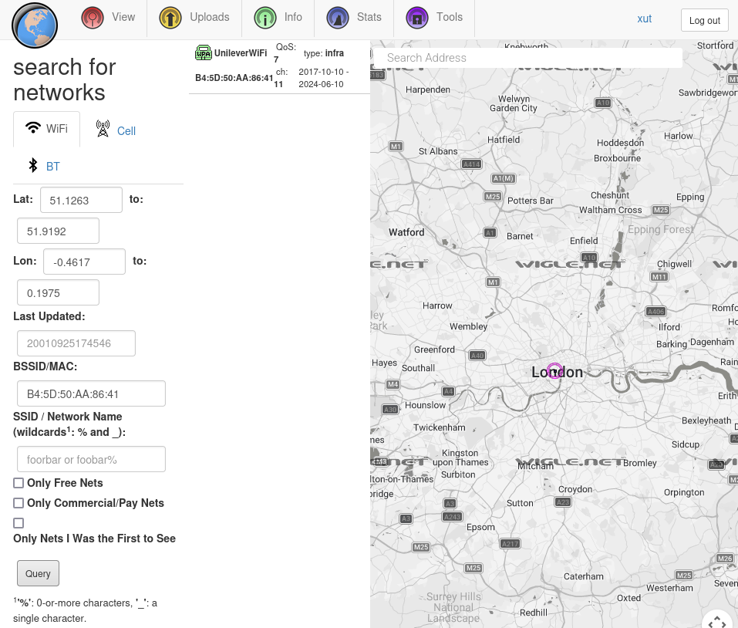Select the WiFi search tab
The image size is (738, 628).
[x=46, y=129]
